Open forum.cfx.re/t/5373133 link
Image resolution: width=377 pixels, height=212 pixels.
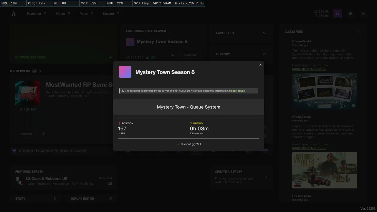click(x=309, y=69)
